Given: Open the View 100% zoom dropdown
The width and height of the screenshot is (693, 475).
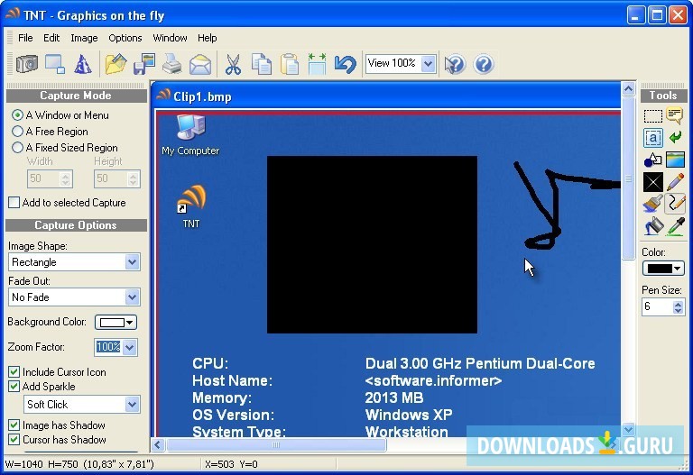Looking at the screenshot, I should coord(428,64).
